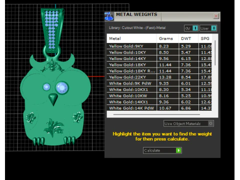Select the Metal column header

(x=131, y=38)
